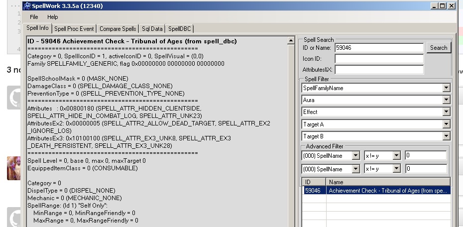463x227 pixels.
Task: Expand the Aura filter dropdown
Action: click(x=447, y=100)
